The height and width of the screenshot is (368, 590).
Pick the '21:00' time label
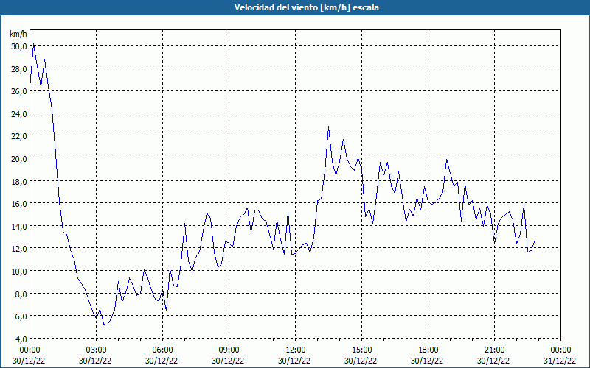pyautogui.click(x=494, y=350)
